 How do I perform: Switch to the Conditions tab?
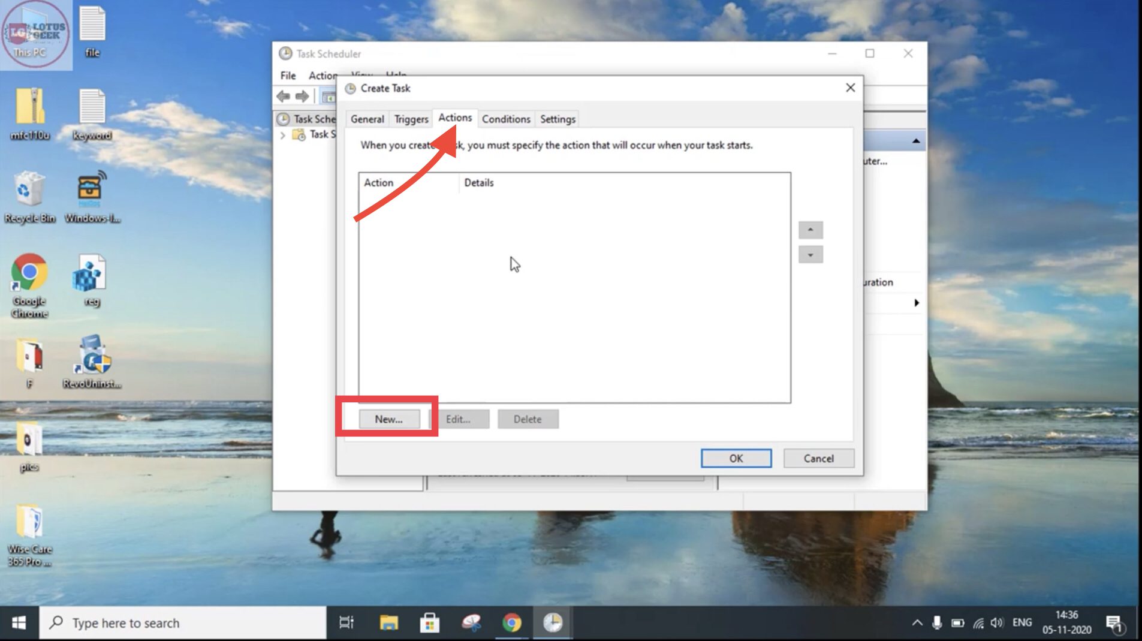click(x=506, y=119)
